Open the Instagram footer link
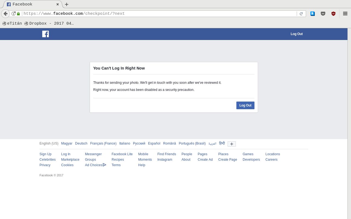This screenshot has height=219, width=351. click(165, 160)
